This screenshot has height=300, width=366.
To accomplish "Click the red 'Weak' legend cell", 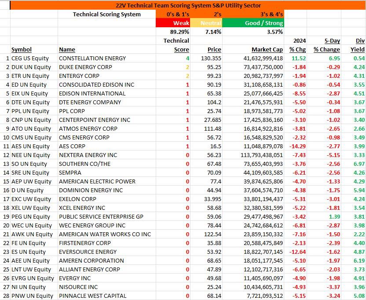I will pyautogui.click(x=173, y=23).
